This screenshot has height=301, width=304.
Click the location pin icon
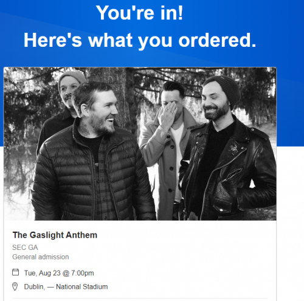[15, 286]
